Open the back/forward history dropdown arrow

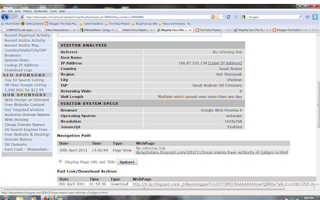pos(15,17)
